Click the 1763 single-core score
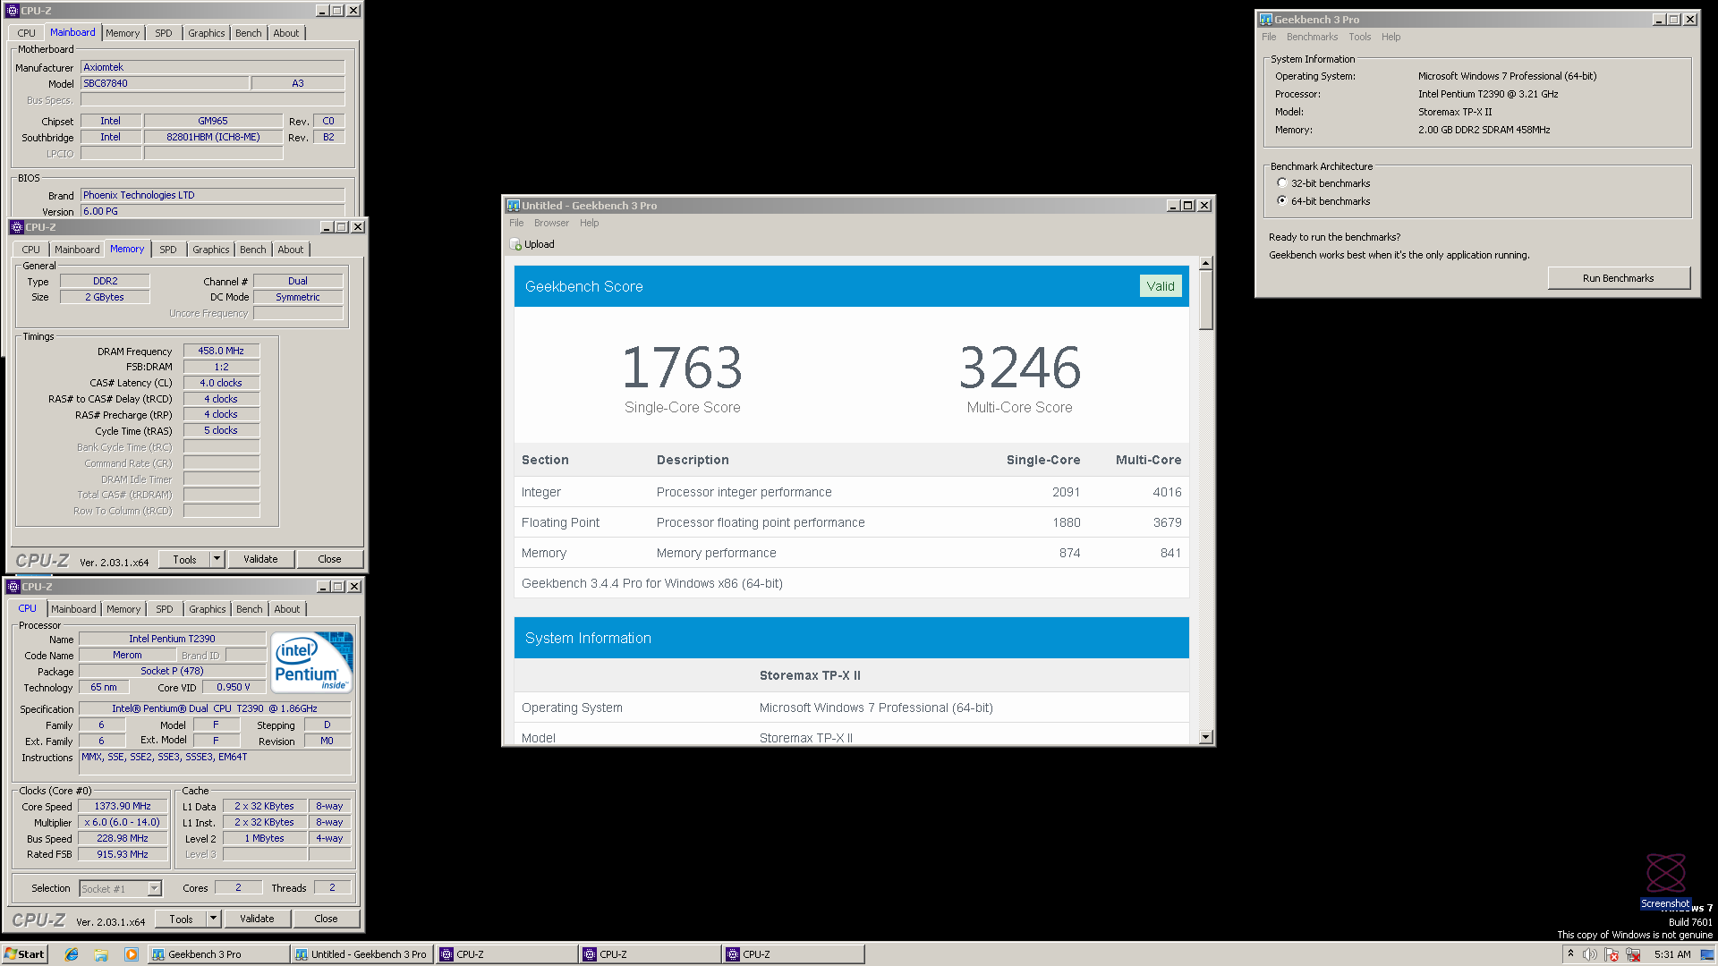The image size is (1718, 966). coord(682,368)
